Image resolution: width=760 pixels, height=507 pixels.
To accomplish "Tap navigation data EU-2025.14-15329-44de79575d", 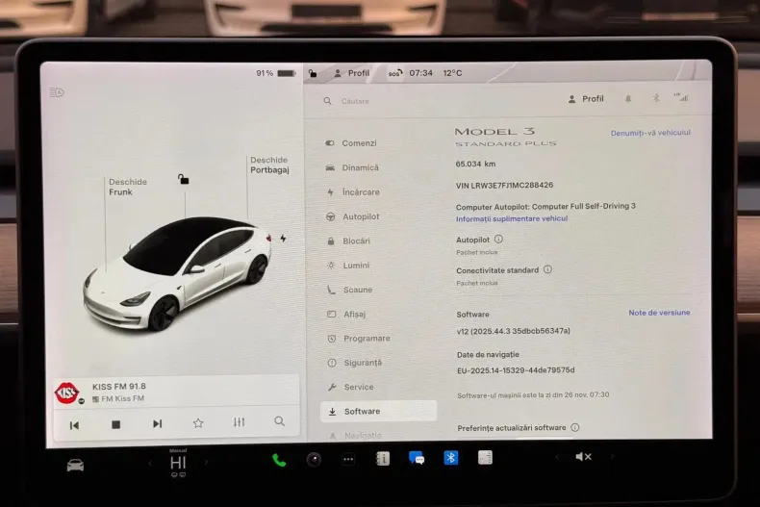I will 516,370.
